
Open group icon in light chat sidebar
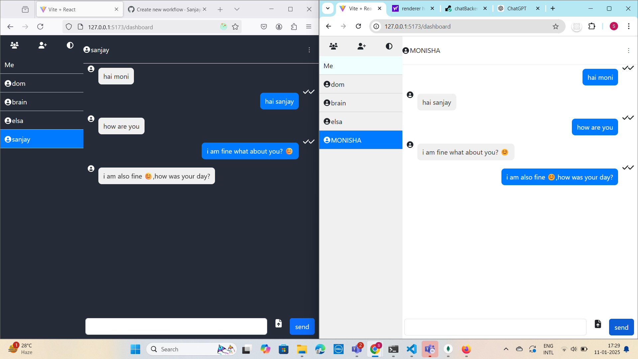pos(333,46)
